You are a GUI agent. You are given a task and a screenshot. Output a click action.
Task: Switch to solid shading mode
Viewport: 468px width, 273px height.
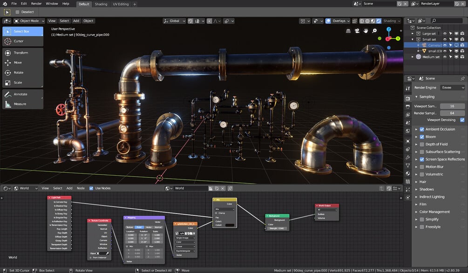367,21
